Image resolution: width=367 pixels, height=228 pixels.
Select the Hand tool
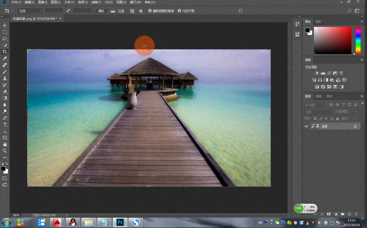click(5, 144)
